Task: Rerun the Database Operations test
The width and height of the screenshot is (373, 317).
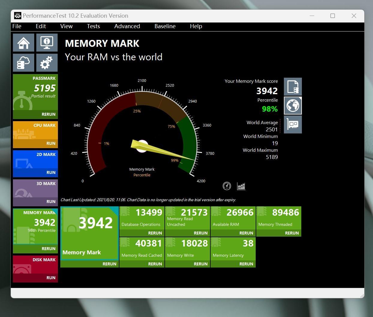Action: pos(155,233)
